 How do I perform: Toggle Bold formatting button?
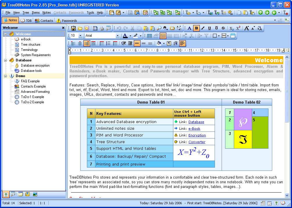point(197,28)
